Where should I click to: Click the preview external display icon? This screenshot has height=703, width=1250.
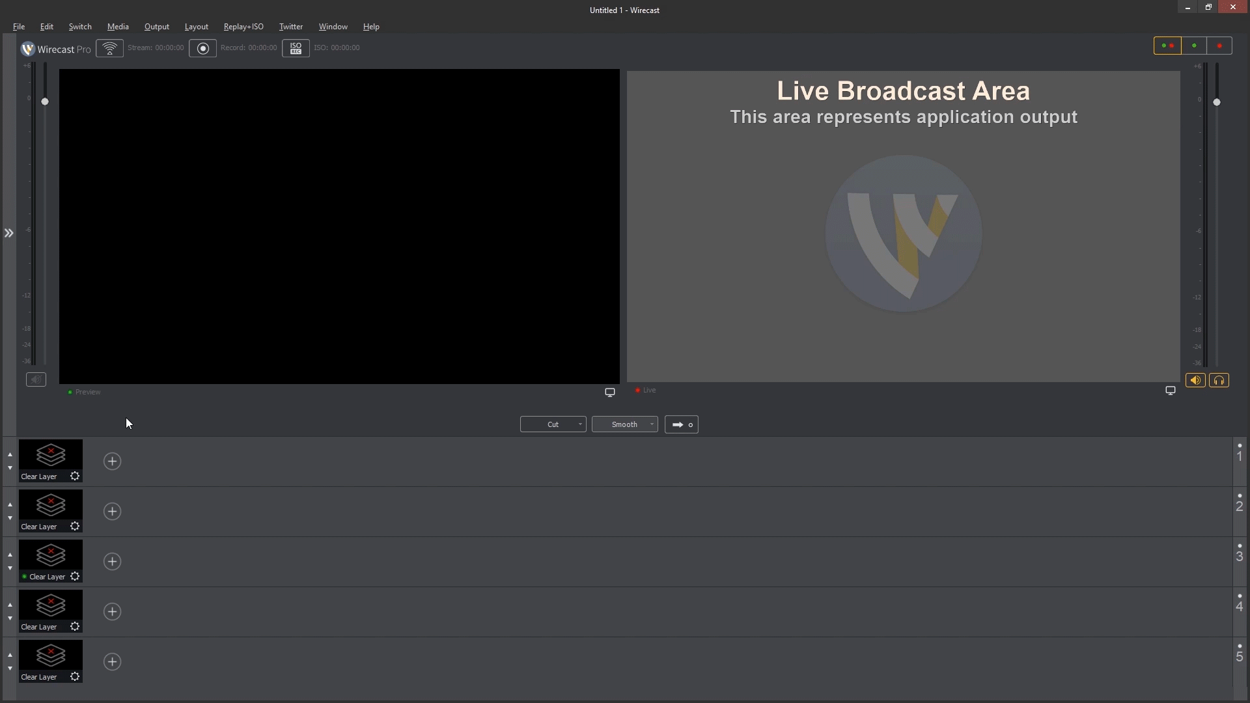click(610, 393)
